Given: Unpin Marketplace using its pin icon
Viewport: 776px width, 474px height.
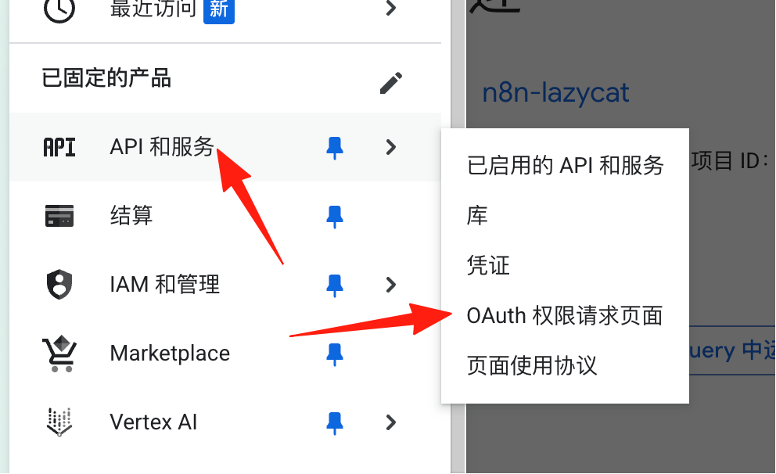Looking at the screenshot, I should [x=335, y=354].
